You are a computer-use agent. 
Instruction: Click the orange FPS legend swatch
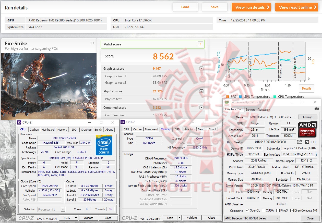pos(227,97)
